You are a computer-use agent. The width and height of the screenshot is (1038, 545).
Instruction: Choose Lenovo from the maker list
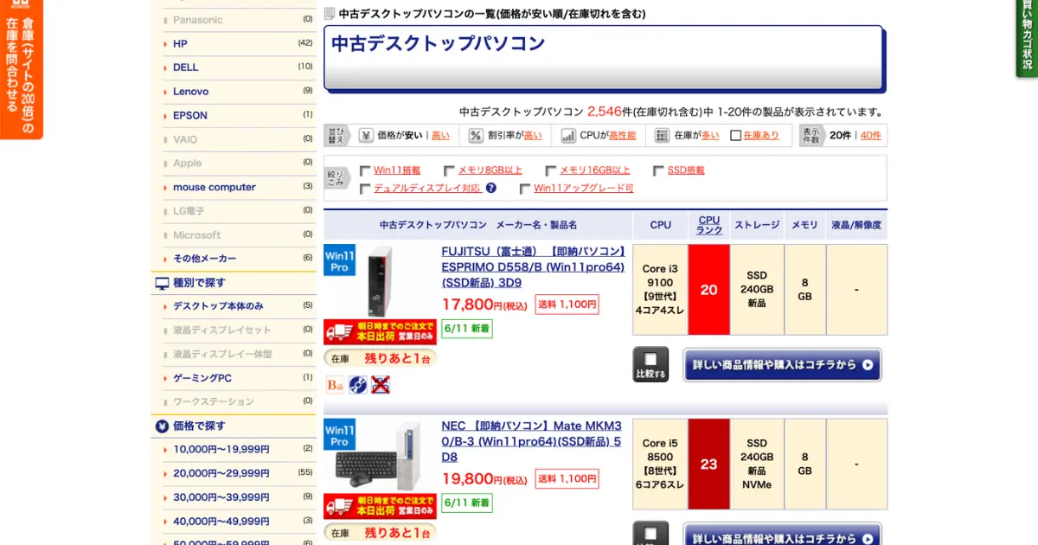190,92
